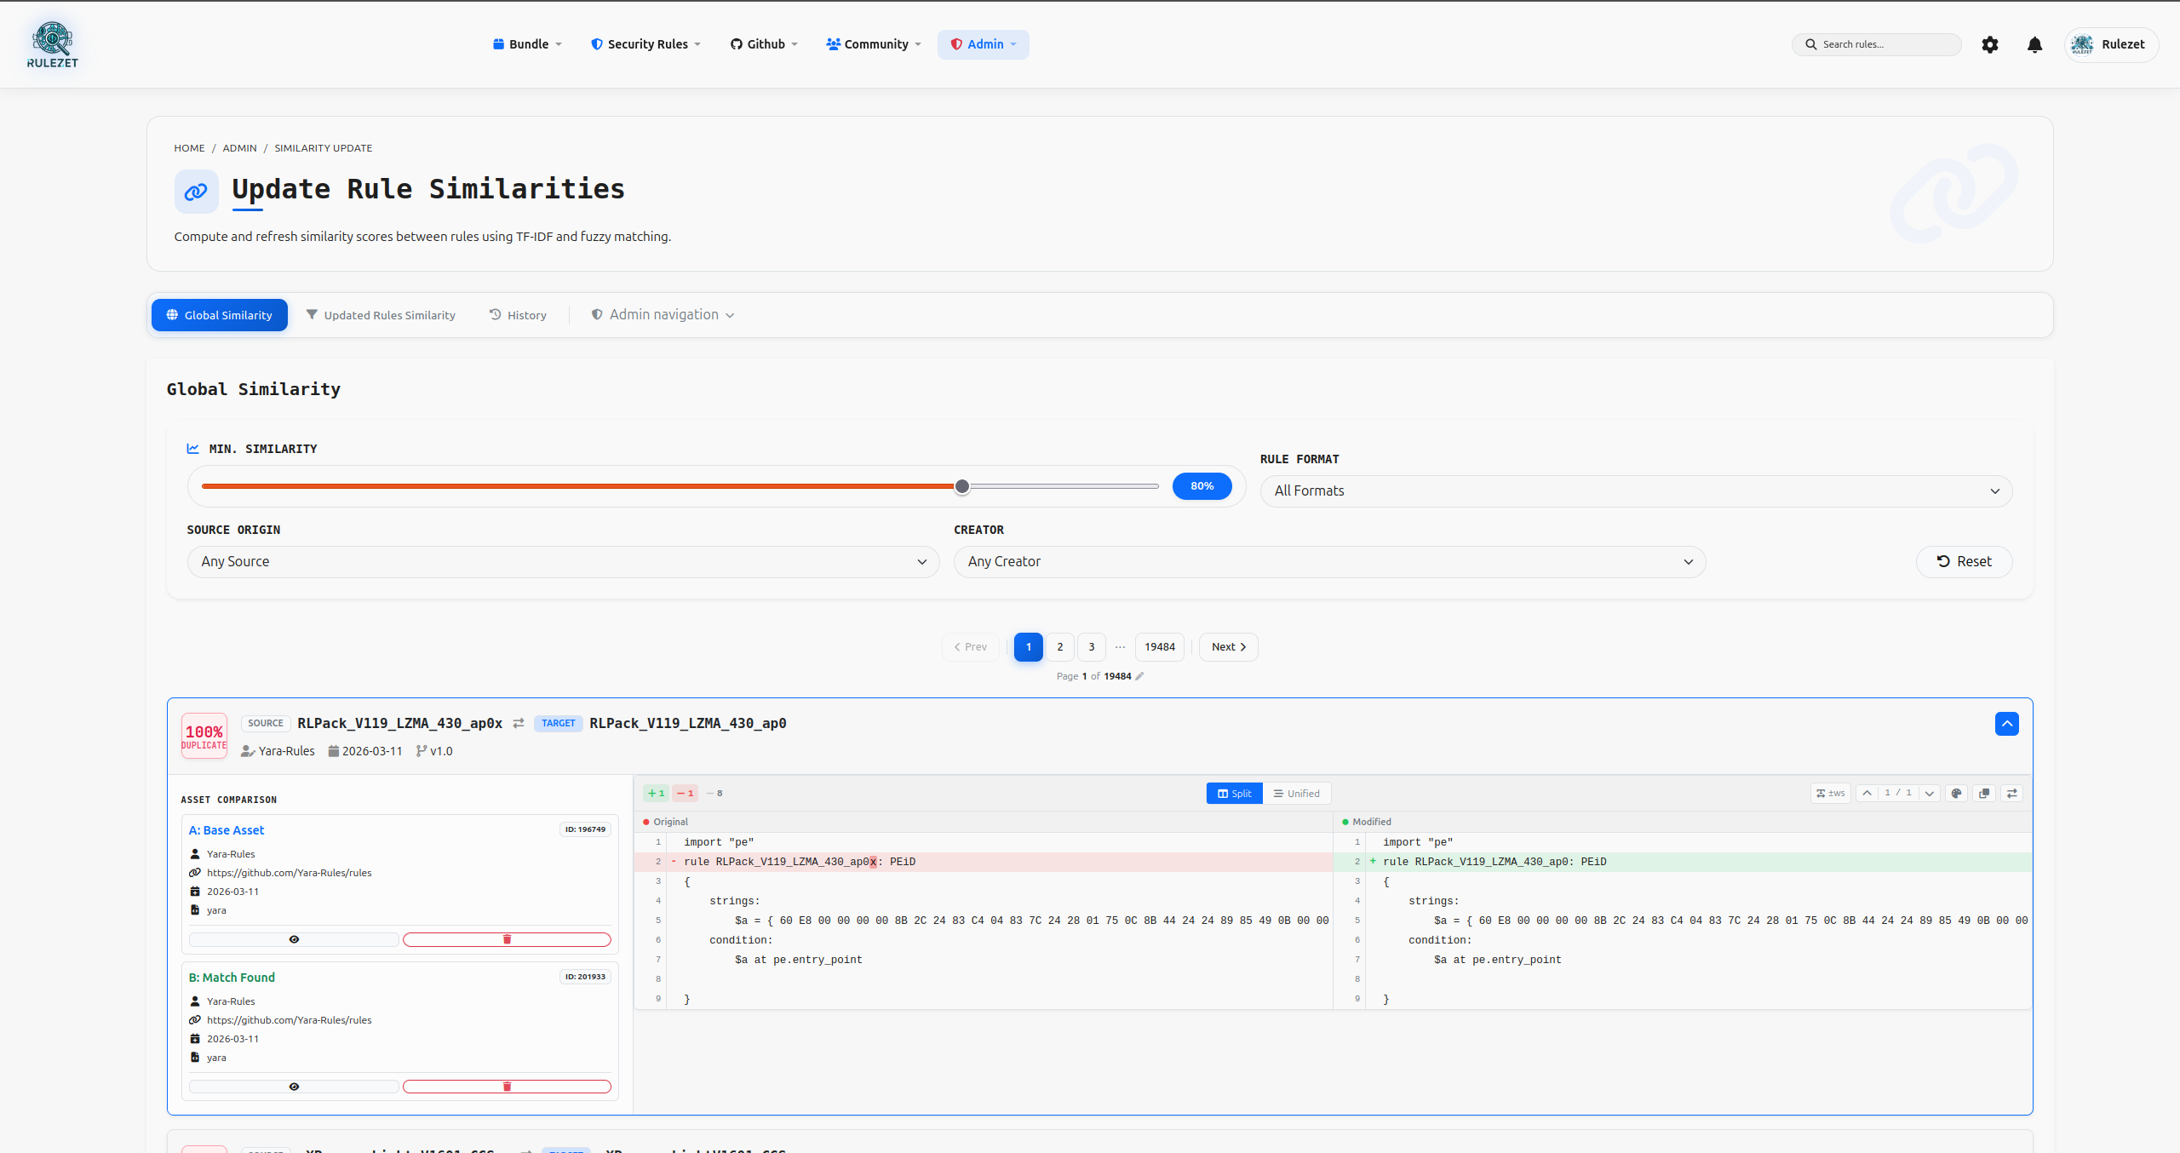This screenshot has height=1153, width=2180.
Task: Click the 80% similarity value badge
Action: point(1202,486)
